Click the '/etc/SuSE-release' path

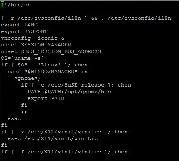pyautogui.click(x=76, y=85)
